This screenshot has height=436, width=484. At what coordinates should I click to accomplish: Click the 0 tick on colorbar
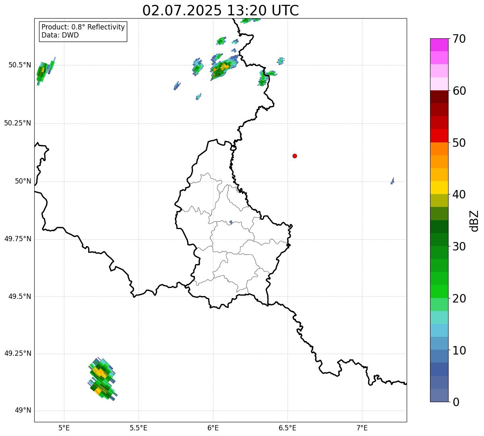click(456, 402)
